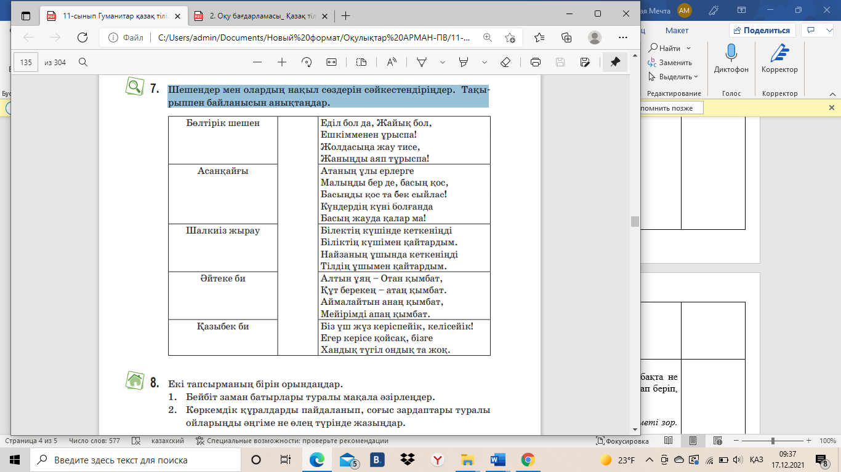This screenshot has width=841, height=472.
Task: Enable Фокусировка mode in Word
Action: point(622,441)
